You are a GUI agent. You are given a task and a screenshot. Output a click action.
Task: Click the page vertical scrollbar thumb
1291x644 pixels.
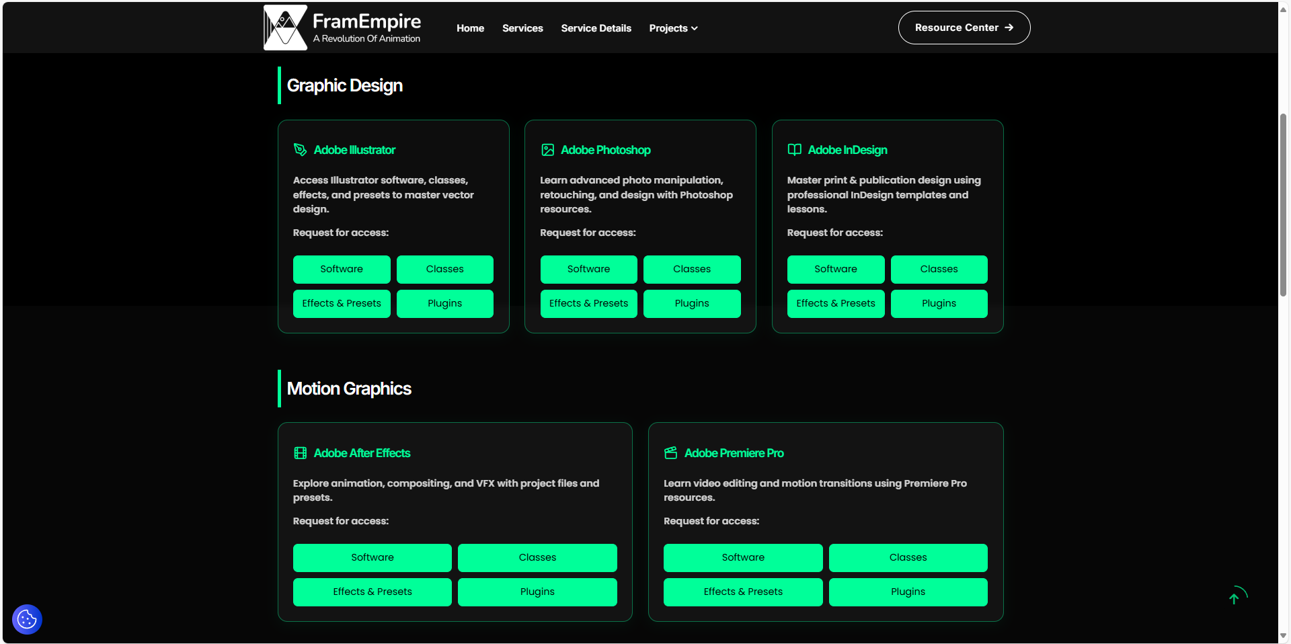coord(1283,202)
